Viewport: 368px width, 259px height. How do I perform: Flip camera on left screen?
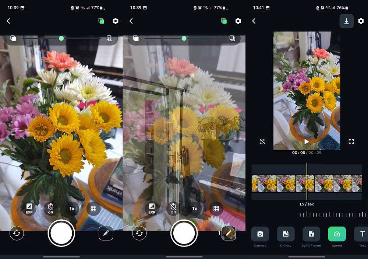[17, 233]
